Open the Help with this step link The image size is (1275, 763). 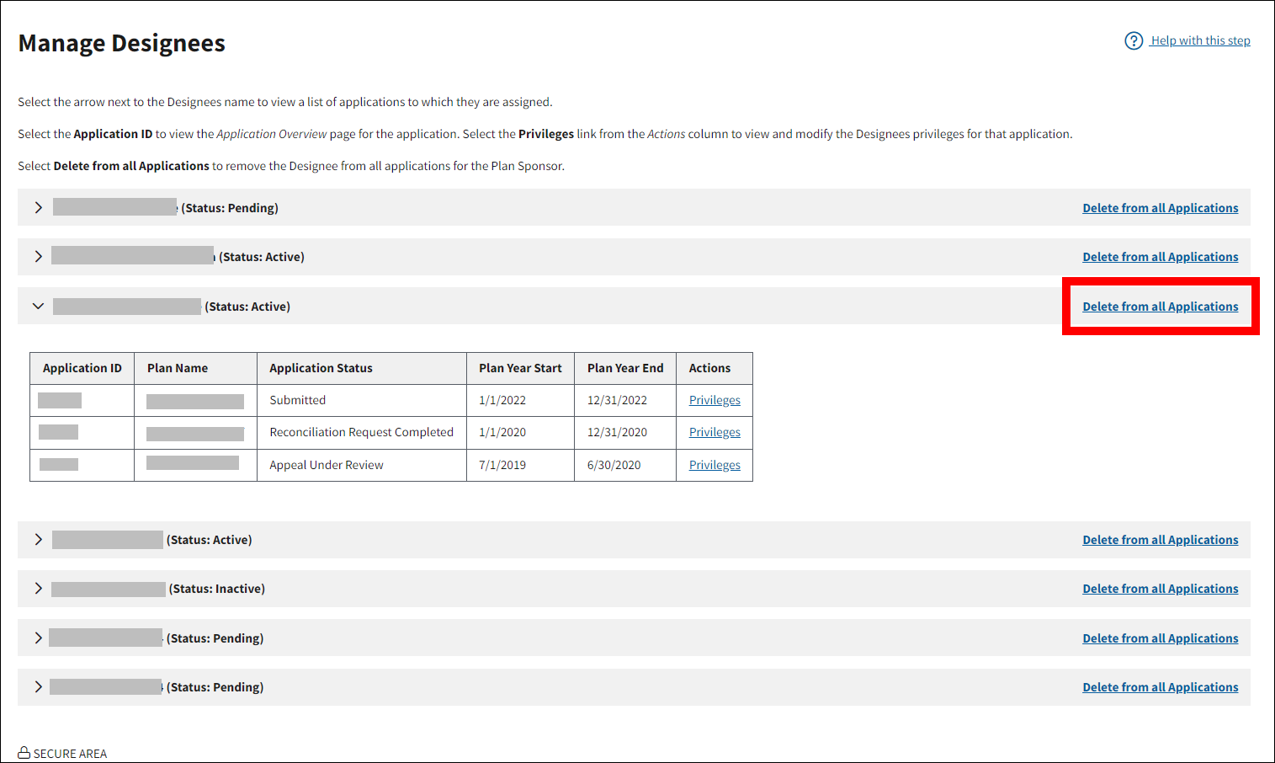tap(1200, 40)
